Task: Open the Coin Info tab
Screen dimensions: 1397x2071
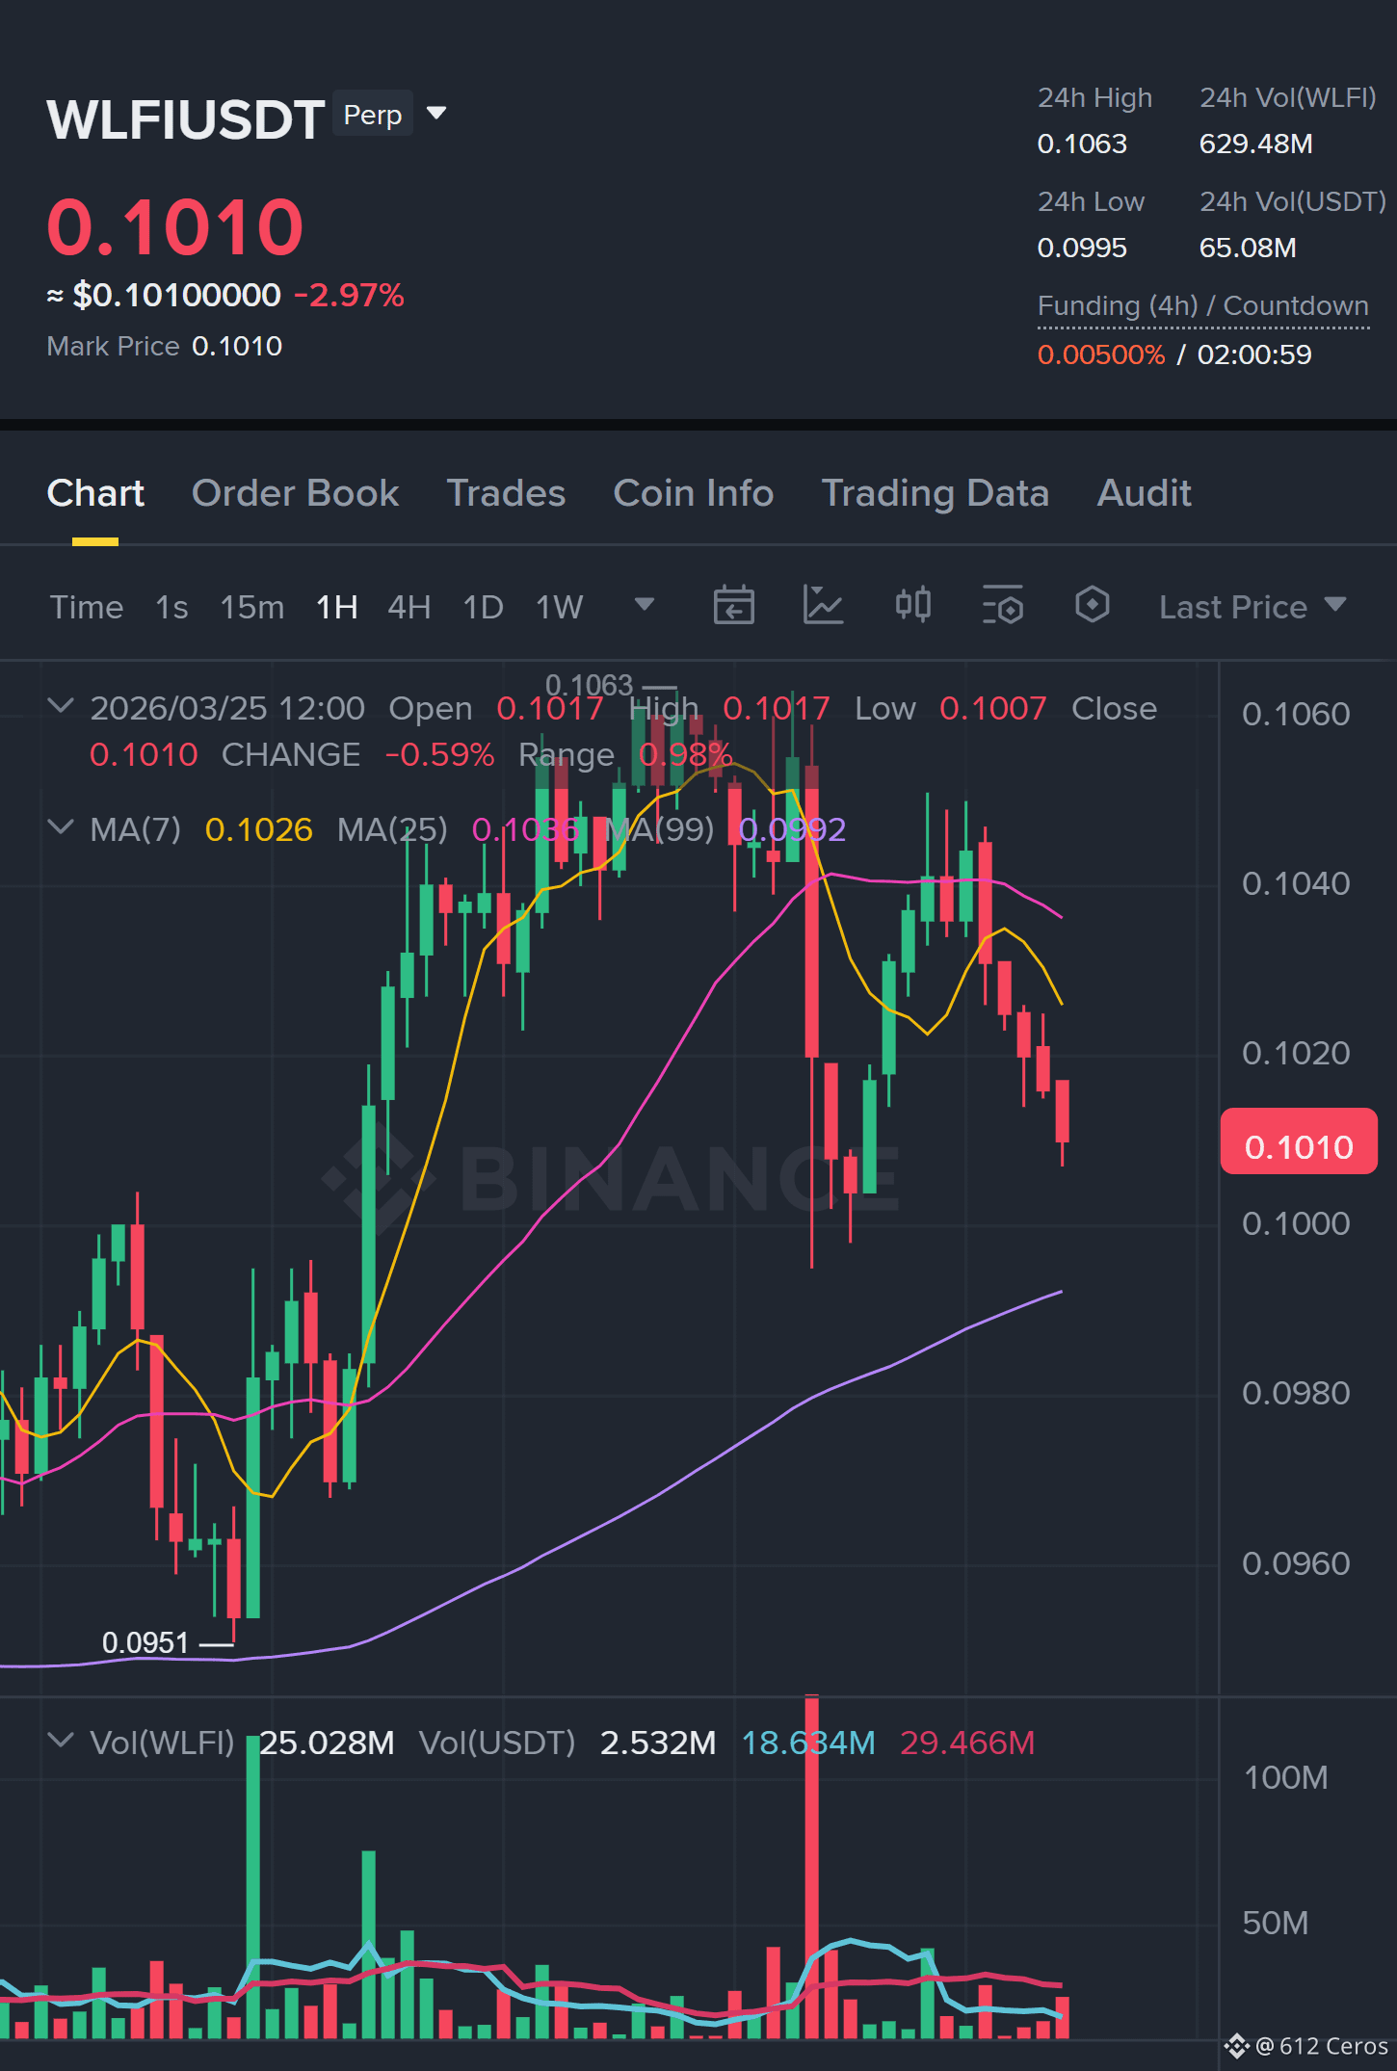Action: [694, 493]
